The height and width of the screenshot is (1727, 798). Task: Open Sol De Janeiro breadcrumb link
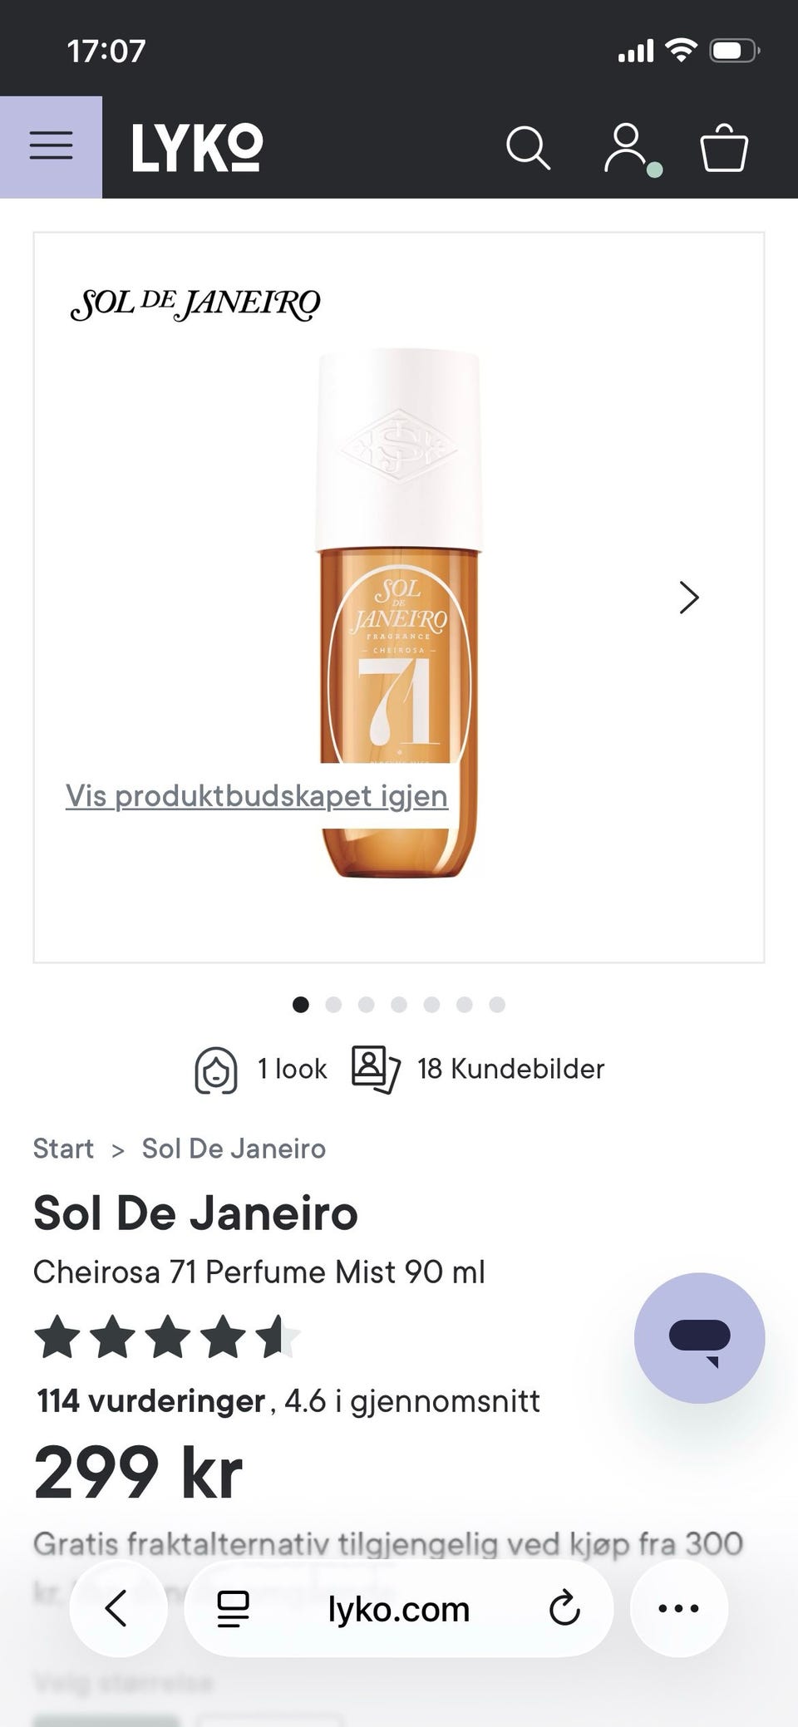click(x=234, y=1149)
